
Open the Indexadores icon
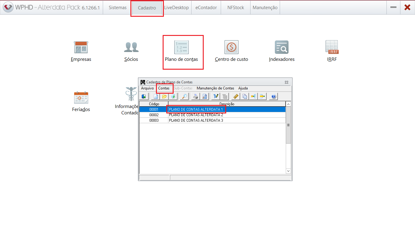coord(282,47)
